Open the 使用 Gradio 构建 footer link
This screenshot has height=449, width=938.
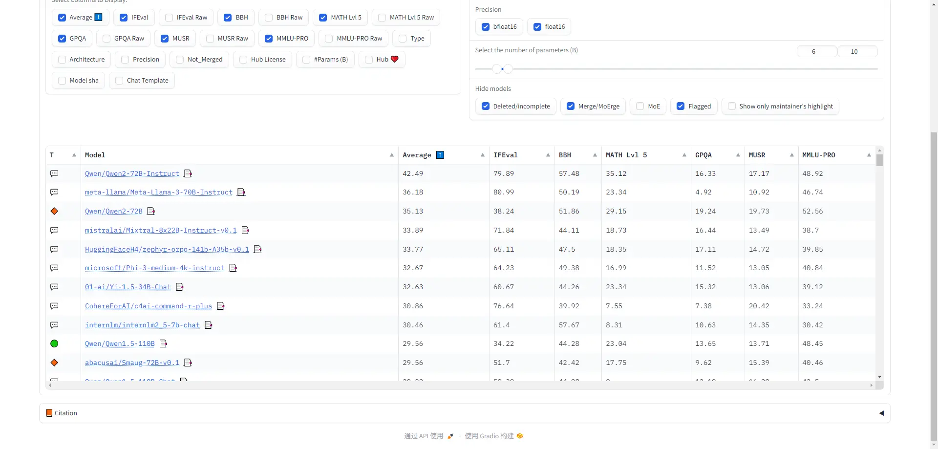point(494,436)
